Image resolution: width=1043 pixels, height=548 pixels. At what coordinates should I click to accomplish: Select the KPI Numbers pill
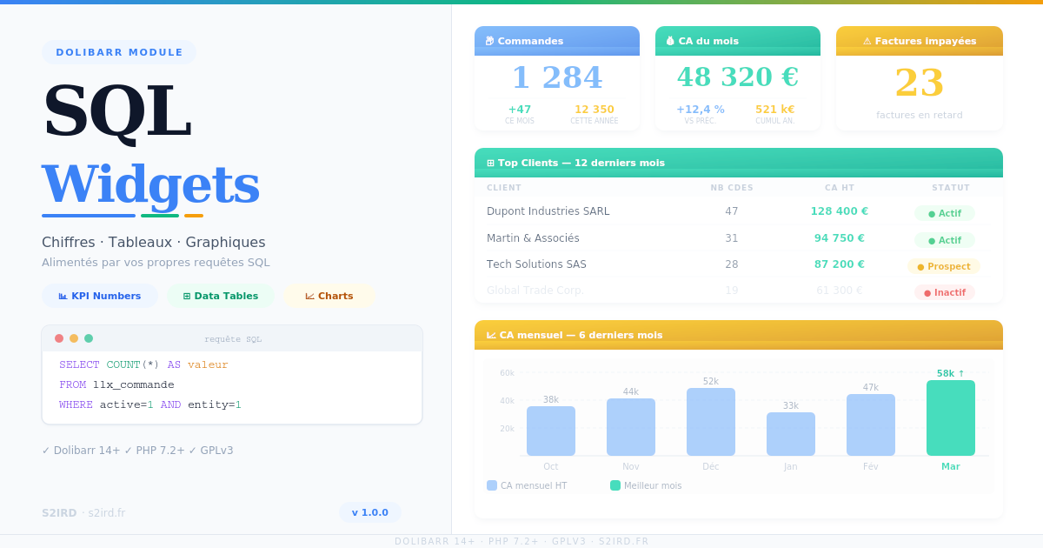point(100,296)
